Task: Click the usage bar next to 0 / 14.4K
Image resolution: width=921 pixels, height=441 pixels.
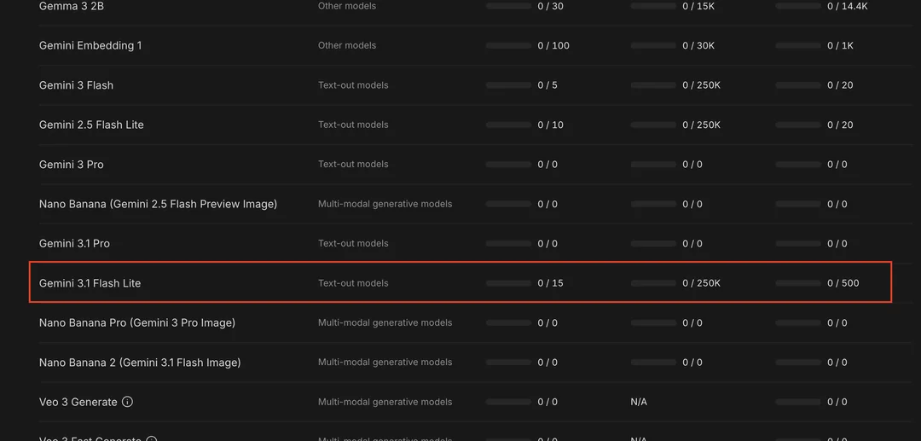Action: [x=798, y=6]
